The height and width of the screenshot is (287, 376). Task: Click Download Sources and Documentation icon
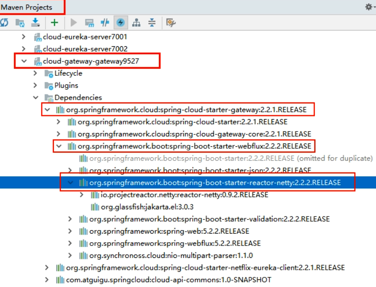pyautogui.click(x=35, y=22)
